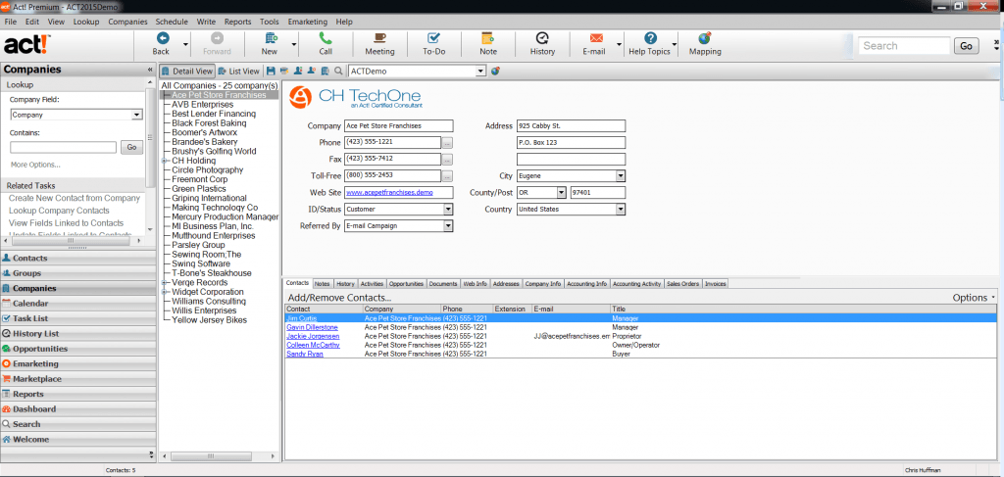Switch to the Opportunities tab
The image size is (1004, 477).
point(406,283)
